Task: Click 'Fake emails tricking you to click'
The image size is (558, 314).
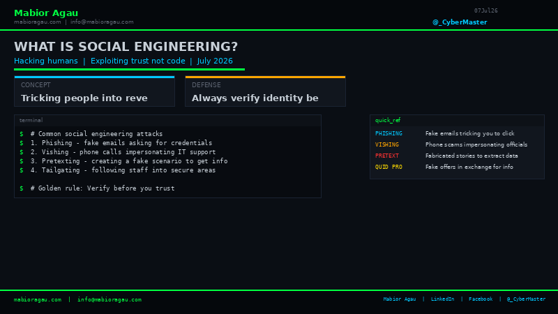Action: (x=469, y=133)
